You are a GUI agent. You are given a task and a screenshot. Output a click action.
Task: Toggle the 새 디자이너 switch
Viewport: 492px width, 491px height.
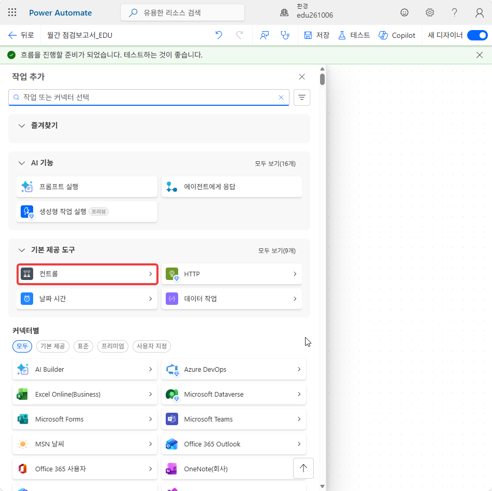[x=477, y=35]
